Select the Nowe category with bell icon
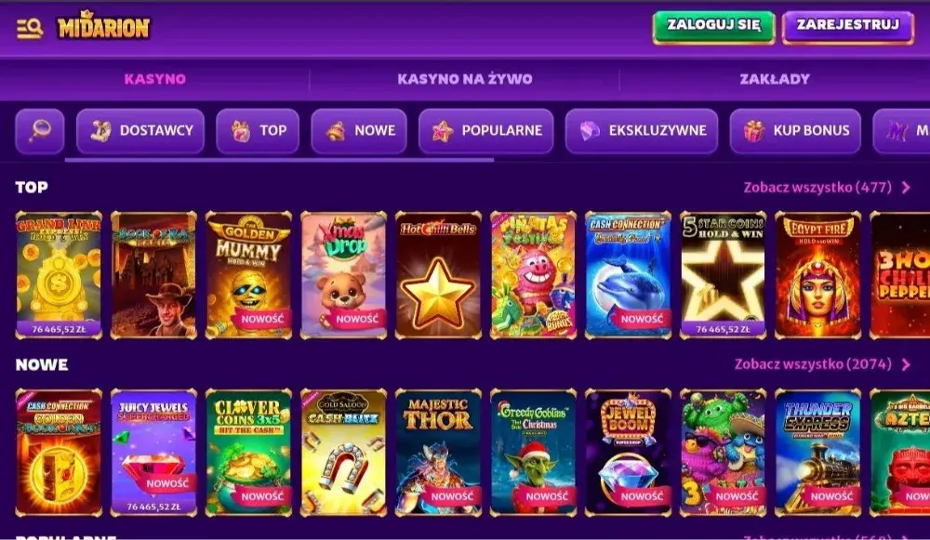 (359, 131)
